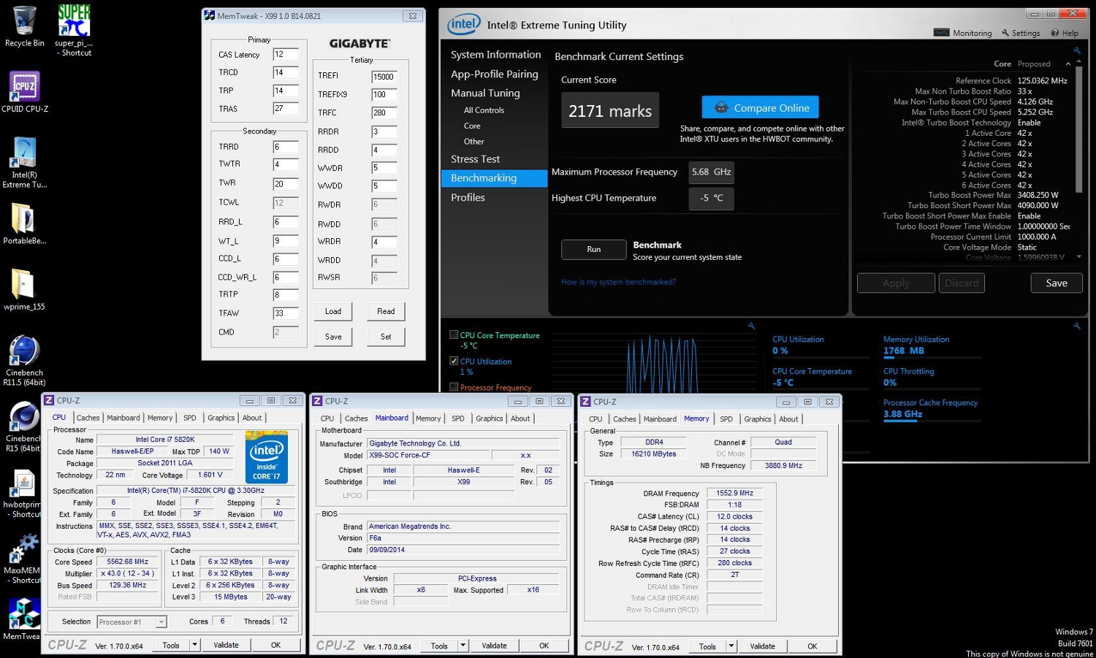
Task: Open the wprime_155 folder icon
Action: [24, 284]
